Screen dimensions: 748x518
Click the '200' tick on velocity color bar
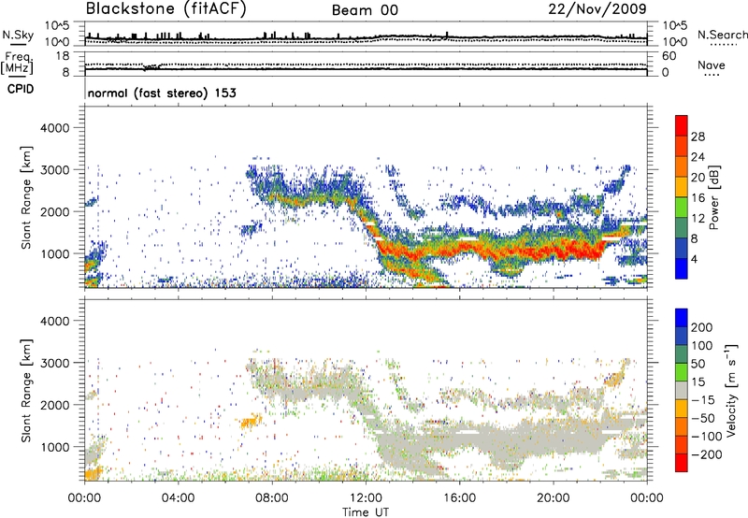point(702,327)
